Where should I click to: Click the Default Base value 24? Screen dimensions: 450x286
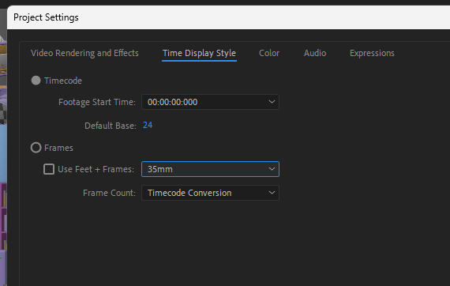click(x=148, y=125)
